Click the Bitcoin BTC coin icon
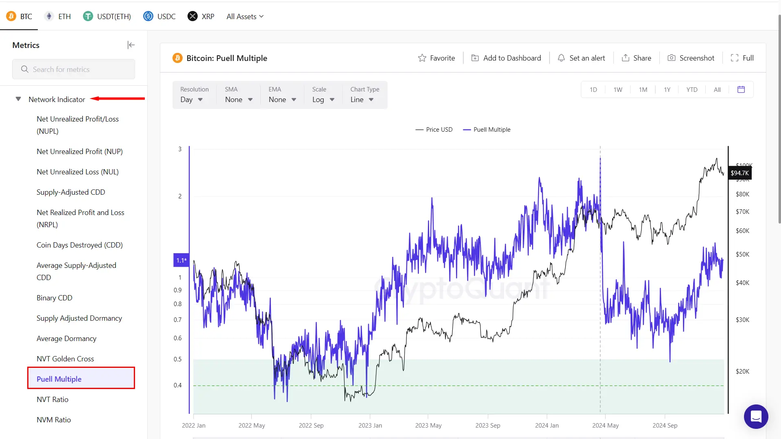This screenshot has width=781, height=439. point(11,16)
